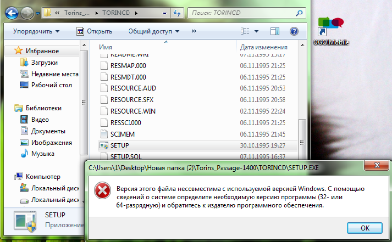Click the Компьютер monitor icon

(19, 176)
